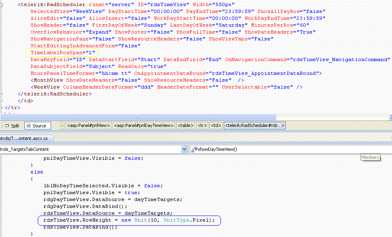
Task: Click the ShowNavigationPane="False" attribute
Action: click(x=73, y=39)
